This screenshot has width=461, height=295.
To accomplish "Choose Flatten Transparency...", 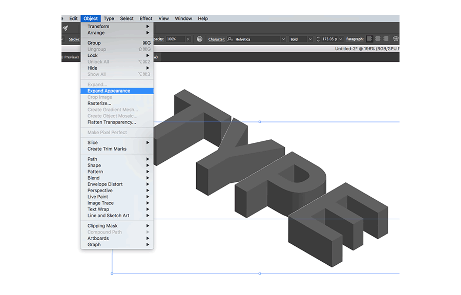I will (x=117, y=122).
